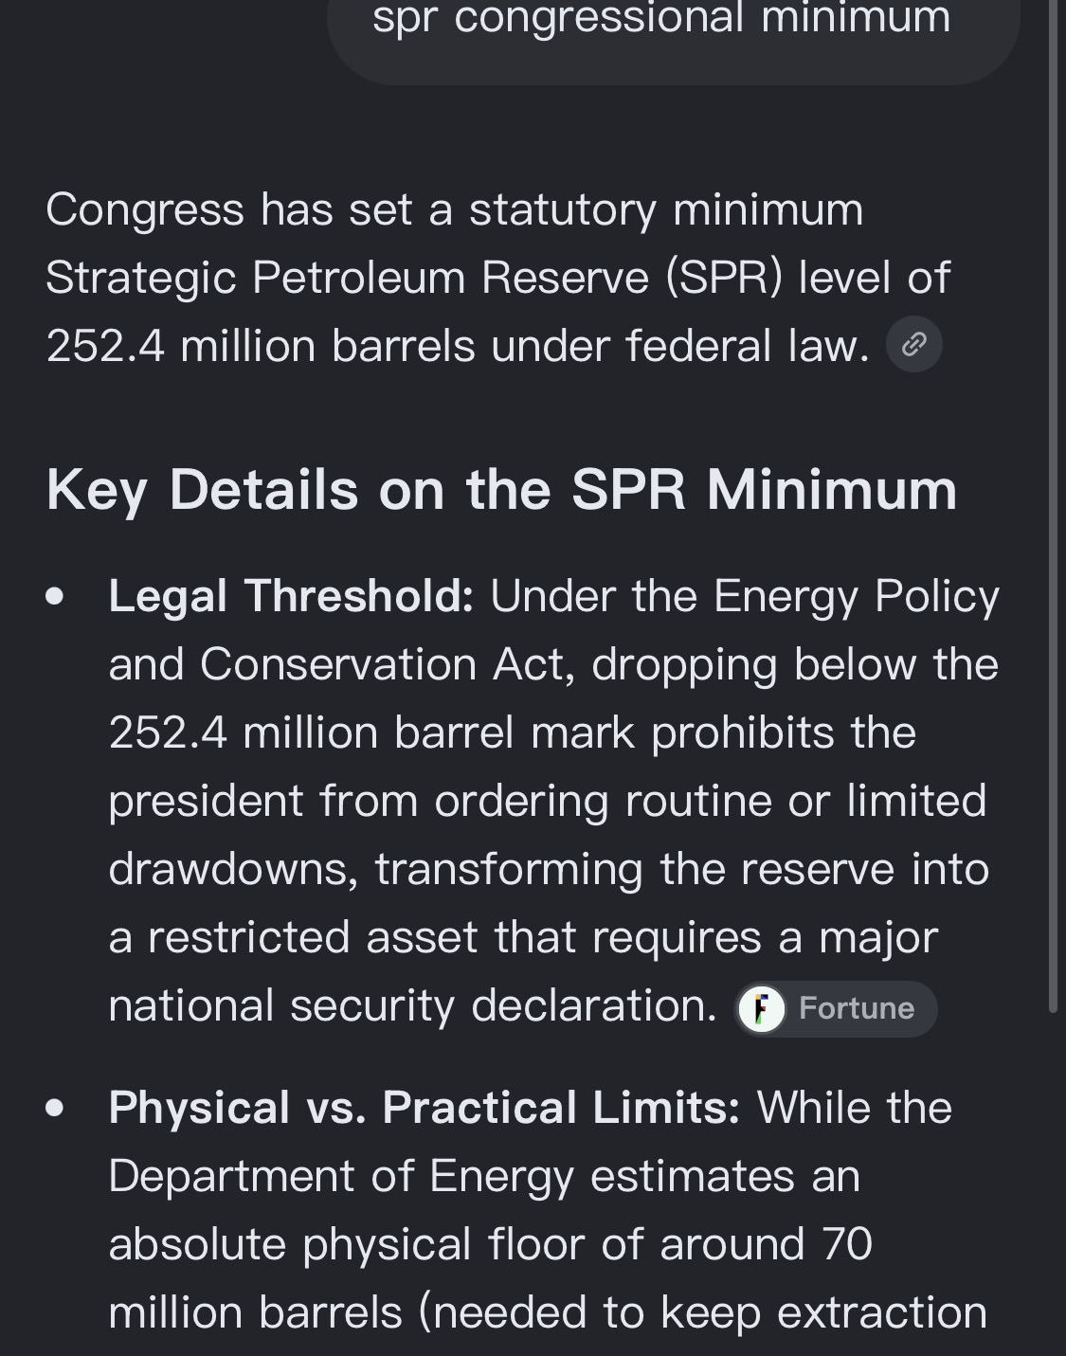Click the word "Congress" starting the summary
This screenshot has width=1066, height=1356.
(145, 210)
